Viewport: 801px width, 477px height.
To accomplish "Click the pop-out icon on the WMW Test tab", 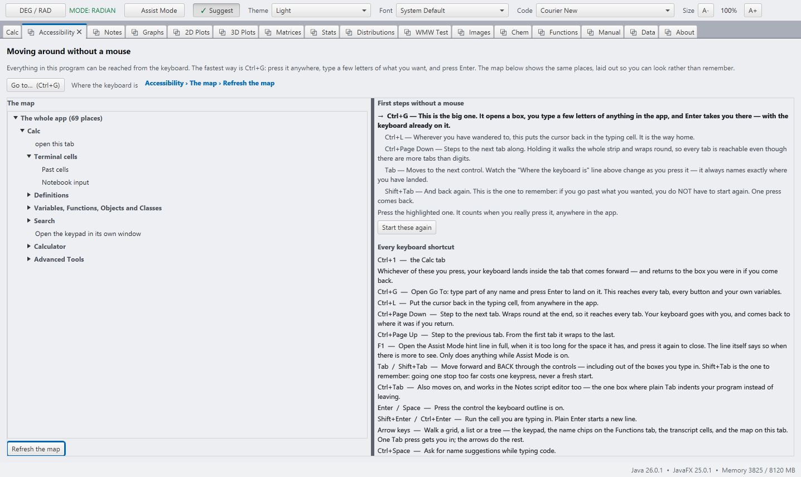I will pos(408,32).
